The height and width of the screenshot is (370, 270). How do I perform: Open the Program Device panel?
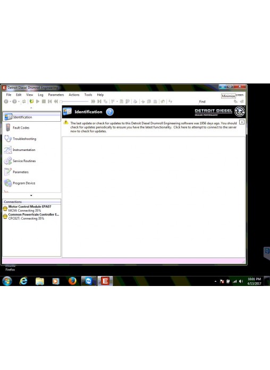click(x=32, y=183)
